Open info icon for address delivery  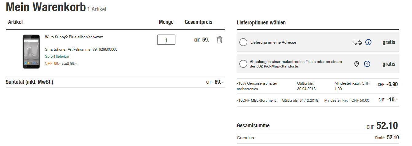(x=368, y=42)
